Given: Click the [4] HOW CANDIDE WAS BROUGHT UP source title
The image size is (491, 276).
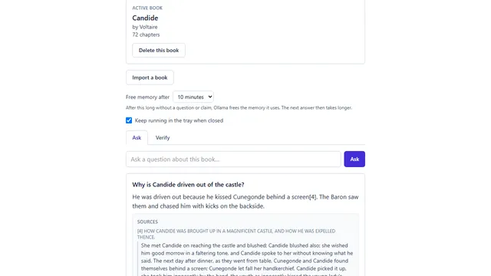Looking at the screenshot, I should coord(236,234).
